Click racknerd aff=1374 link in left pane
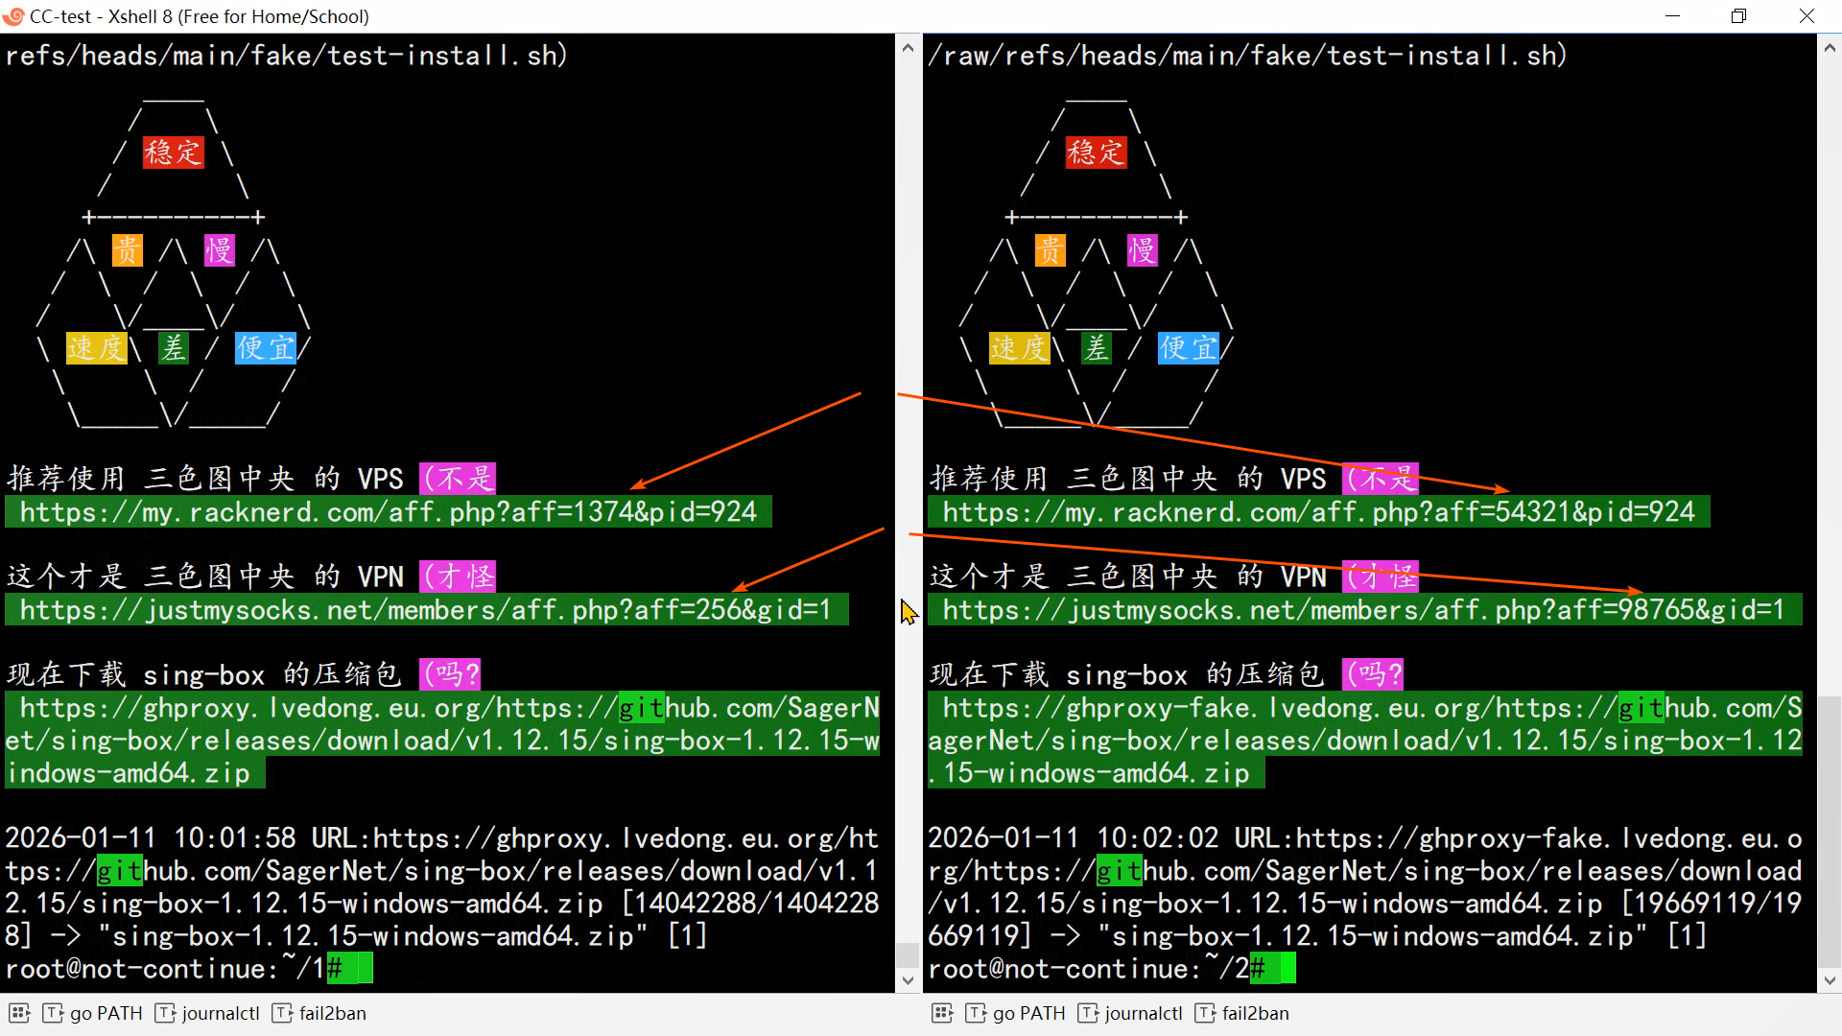The image size is (1842, 1036). point(388,512)
